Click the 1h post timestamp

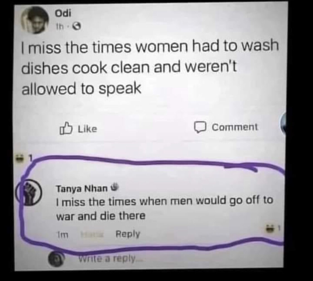tap(66, 27)
